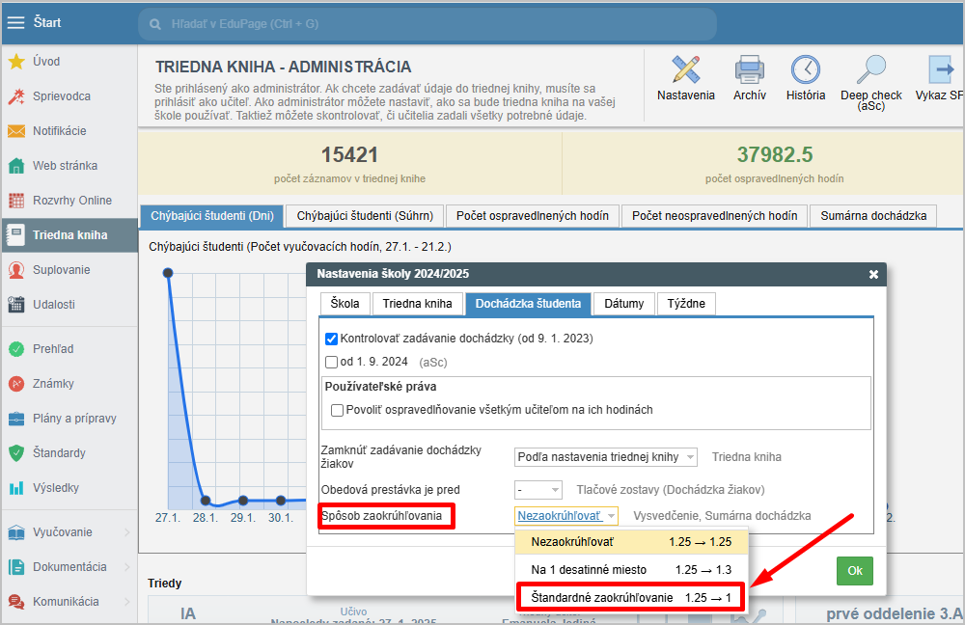Check Povoliť ospravedlňovanie všetkým učiteľom

pos(337,410)
